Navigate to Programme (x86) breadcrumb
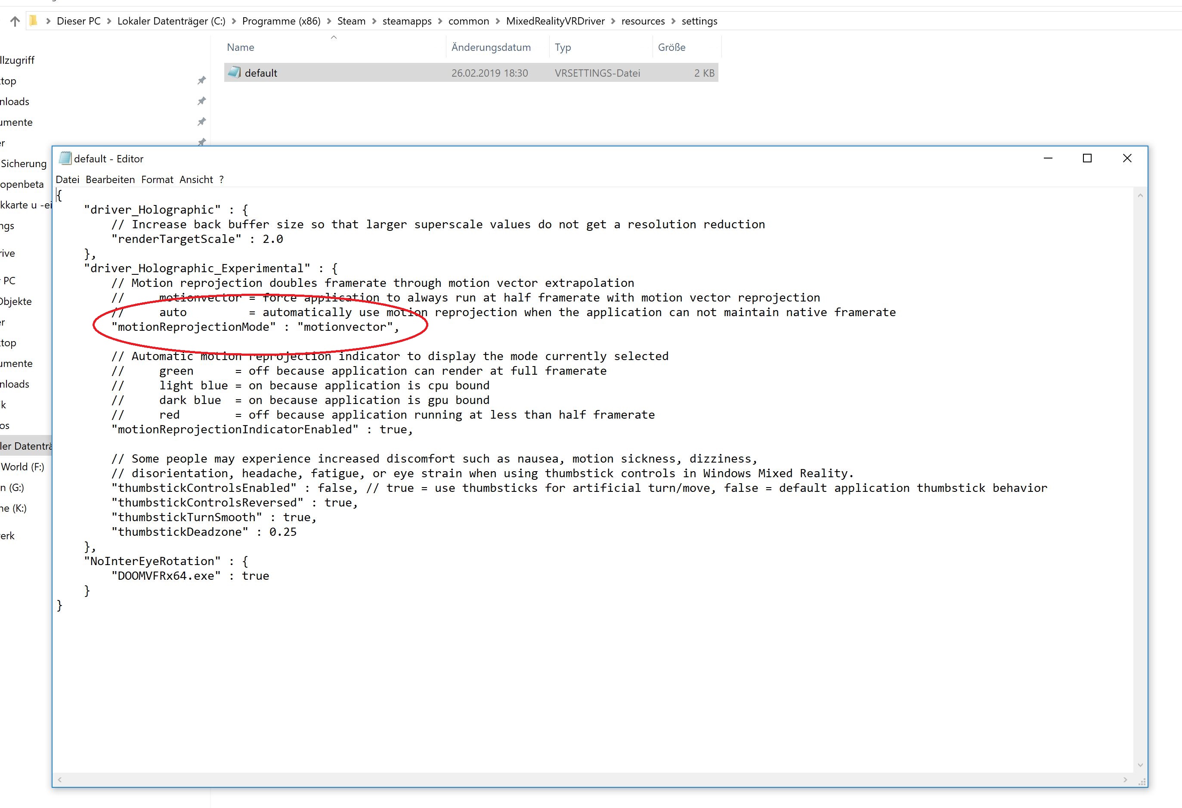1182x808 pixels. coord(281,21)
